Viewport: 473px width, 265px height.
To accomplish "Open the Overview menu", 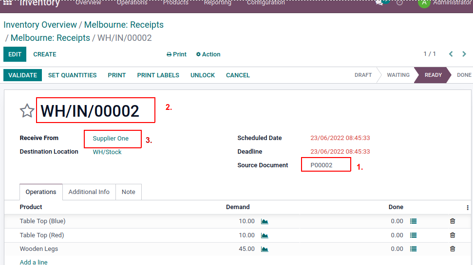I will [x=88, y=3].
